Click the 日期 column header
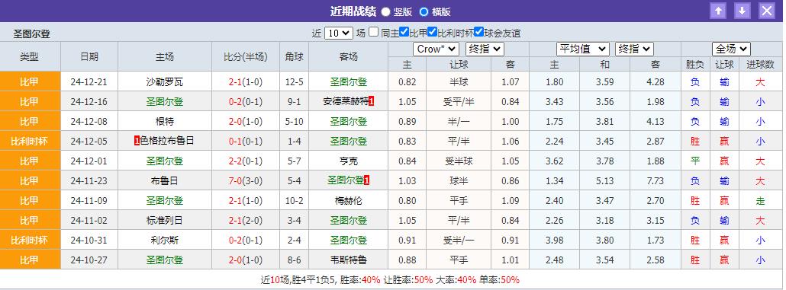Viewport: 786px width, 290px height. tap(89, 56)
